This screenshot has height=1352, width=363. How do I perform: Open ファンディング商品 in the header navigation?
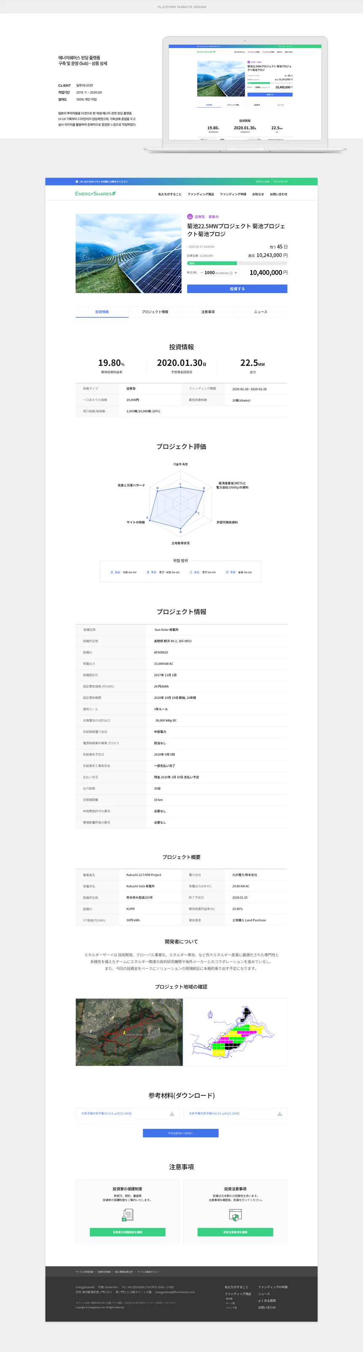pyautogui.click(x=200, y=194)
